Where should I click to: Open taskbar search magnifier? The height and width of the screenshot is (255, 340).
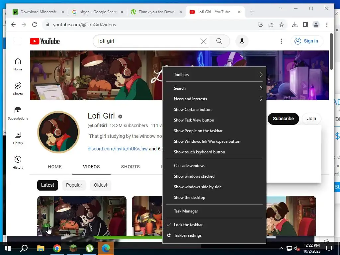24,248
